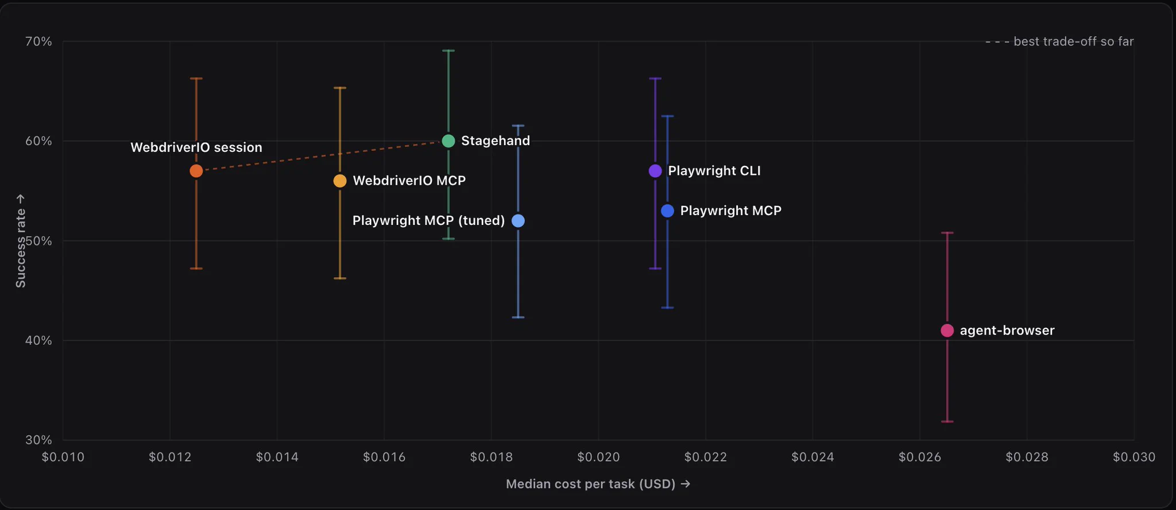Click the 30% y-axis tick label
Image resolution: width=1176 pixels, height=510 pixels.
[38, 440]
